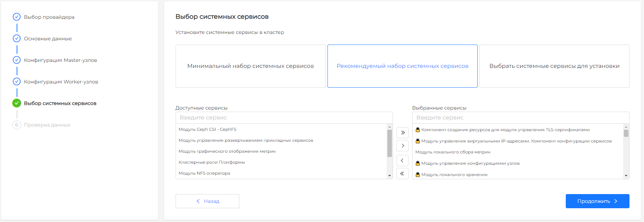
Task: Click lock icon beside TLS certificates component
Action: point(417,130)
